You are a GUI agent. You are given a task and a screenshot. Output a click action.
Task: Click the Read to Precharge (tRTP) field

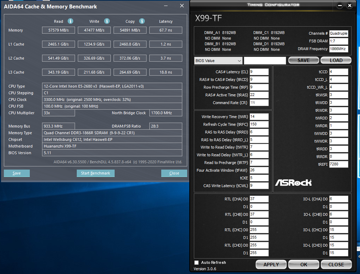259,163
